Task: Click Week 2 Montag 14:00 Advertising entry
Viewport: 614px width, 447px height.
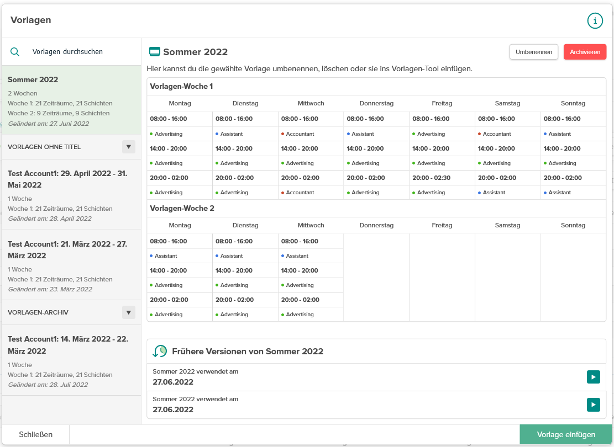Action: tap(166, 285)
